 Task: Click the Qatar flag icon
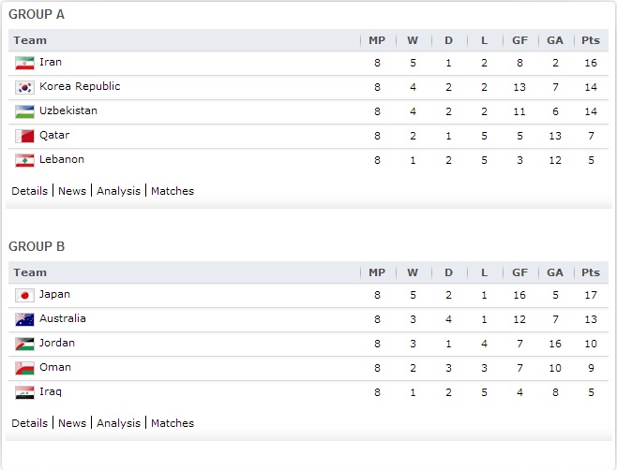tap(24, 136)
